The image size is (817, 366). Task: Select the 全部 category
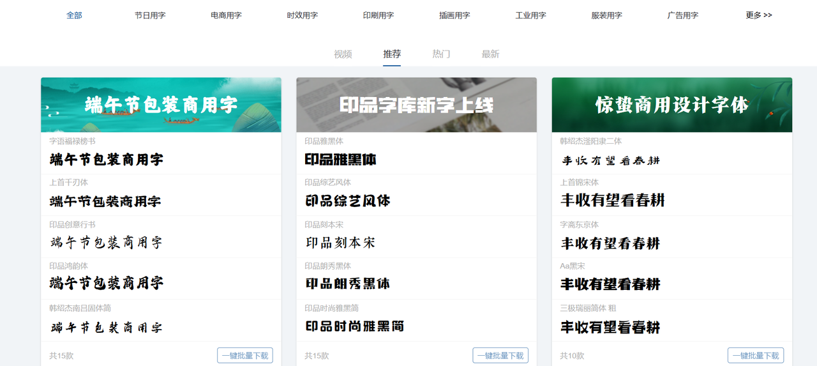74,15
